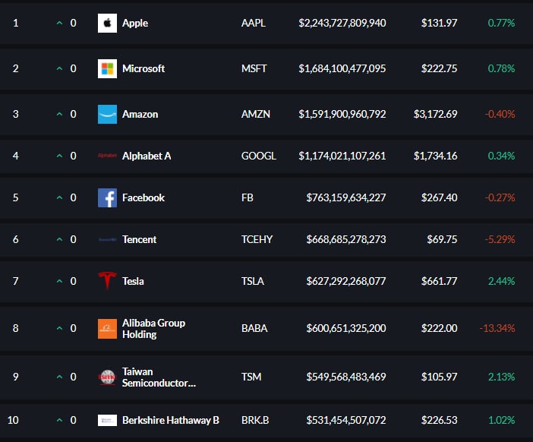Click Alphabet market cap $1,174,021,107,261
Viewport: 533px width, 442px height.
342,156
